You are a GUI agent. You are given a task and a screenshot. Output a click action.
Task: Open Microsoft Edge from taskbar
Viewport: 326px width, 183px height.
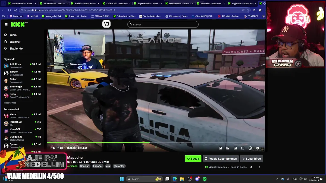[x=175, y=179]
